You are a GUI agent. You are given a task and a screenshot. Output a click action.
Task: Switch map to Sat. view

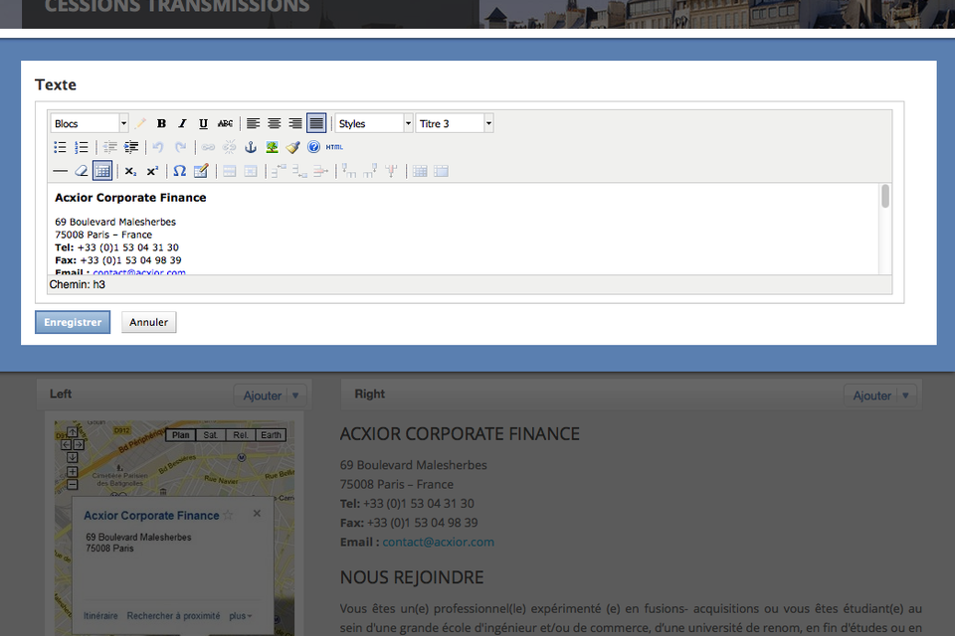pyautogui.click(x=210, y=435)
